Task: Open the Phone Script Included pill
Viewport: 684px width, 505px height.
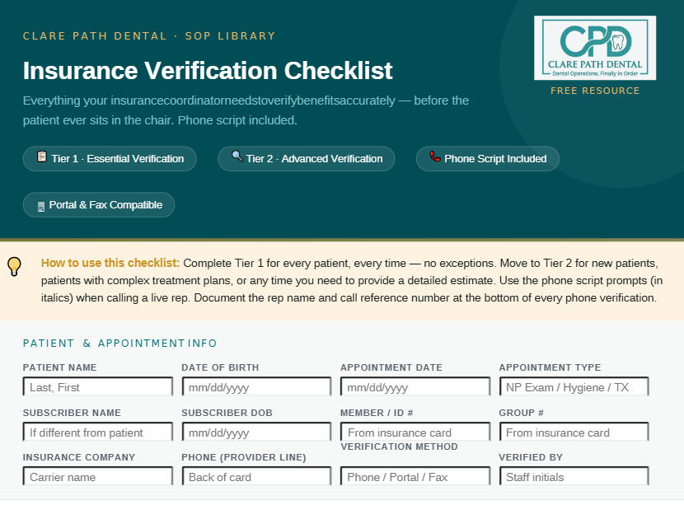Action: [487, 159]
